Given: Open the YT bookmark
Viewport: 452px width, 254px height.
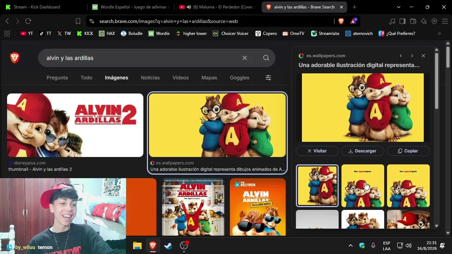Looking at the screenshot, I should 27,34.
